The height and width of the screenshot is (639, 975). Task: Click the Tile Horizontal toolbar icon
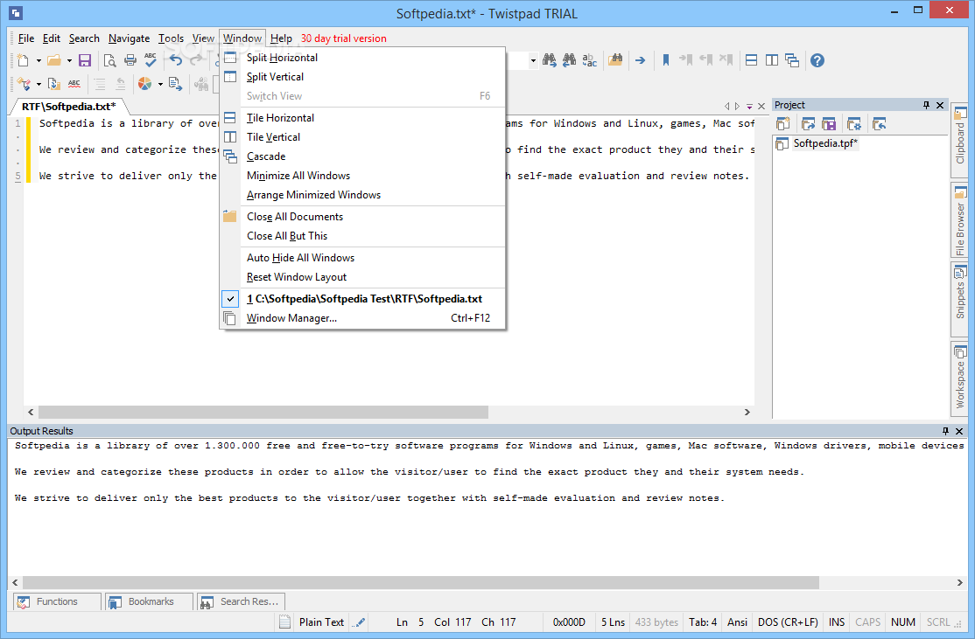pyautogui.click(x=751, y=60)
